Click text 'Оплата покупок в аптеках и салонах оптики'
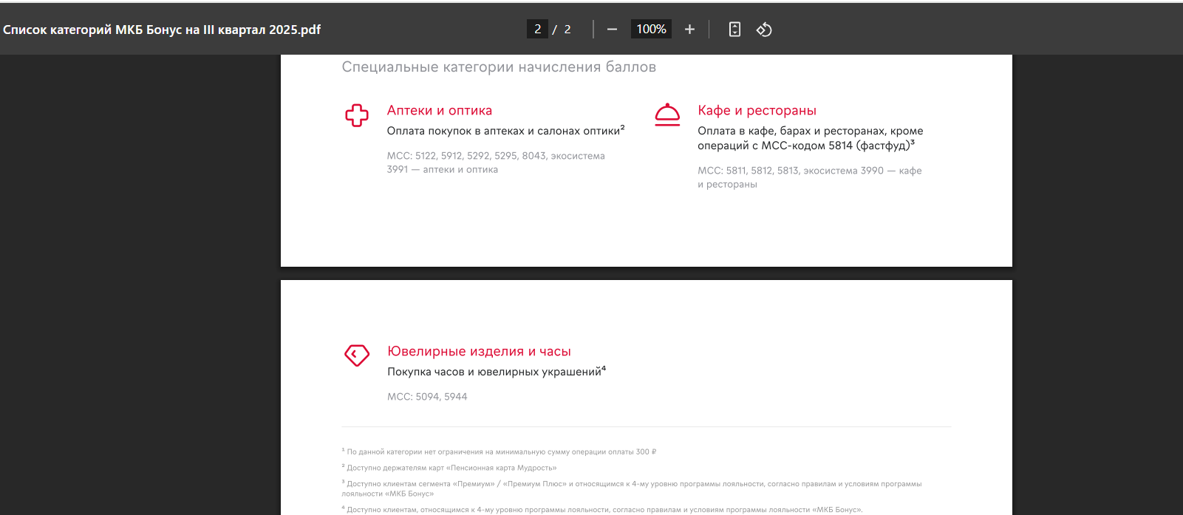The width and height of the screenshot is (1183, 515). [504, 131]
